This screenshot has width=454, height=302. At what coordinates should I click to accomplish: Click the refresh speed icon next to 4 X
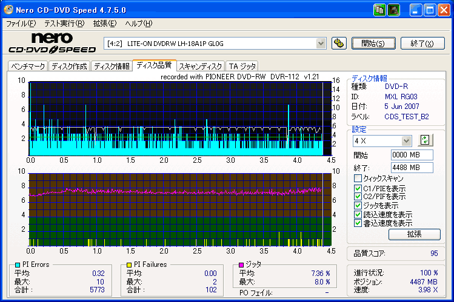click(x=425, y=140)
